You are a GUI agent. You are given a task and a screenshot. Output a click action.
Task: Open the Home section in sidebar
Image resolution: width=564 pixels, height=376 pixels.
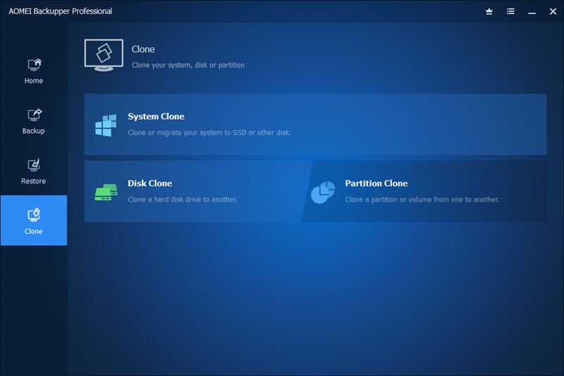(x=34, y=71)
